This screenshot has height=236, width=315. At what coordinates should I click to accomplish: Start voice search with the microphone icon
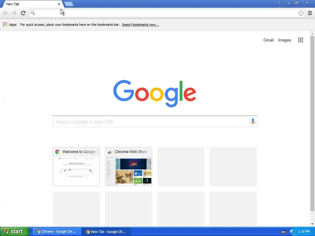click(253, 121)
